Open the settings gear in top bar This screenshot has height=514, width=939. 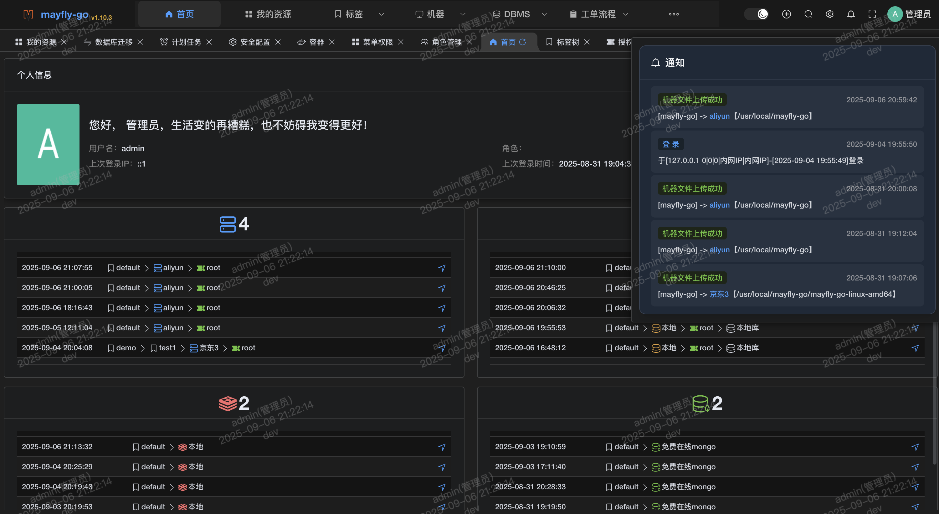tap(830, 14)
